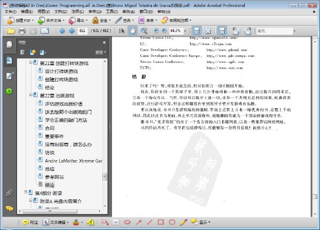The width and height of the screenshot is (320, 230).
Task: Select the red Arrow tool
Action: 139,222
